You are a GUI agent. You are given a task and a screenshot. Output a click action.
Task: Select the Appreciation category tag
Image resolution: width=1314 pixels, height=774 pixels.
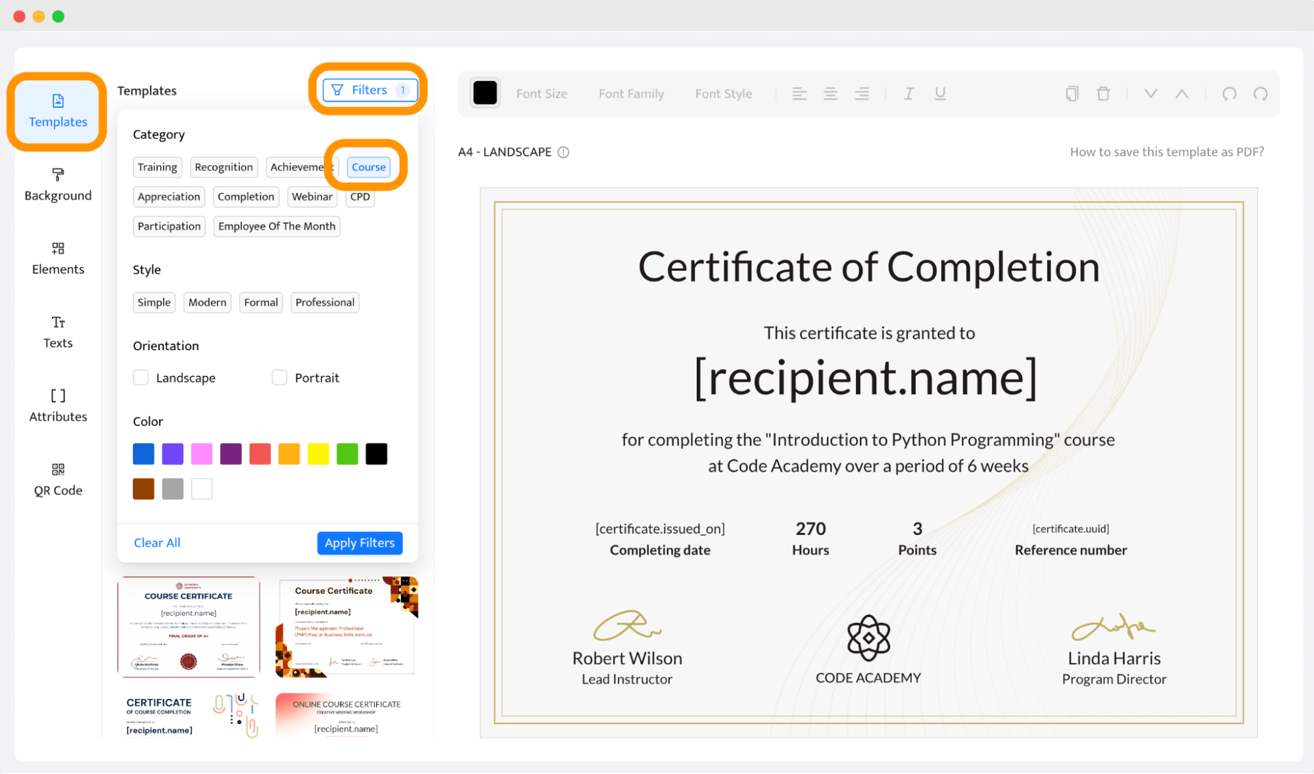pyautogui.click(x=169, y=196)
